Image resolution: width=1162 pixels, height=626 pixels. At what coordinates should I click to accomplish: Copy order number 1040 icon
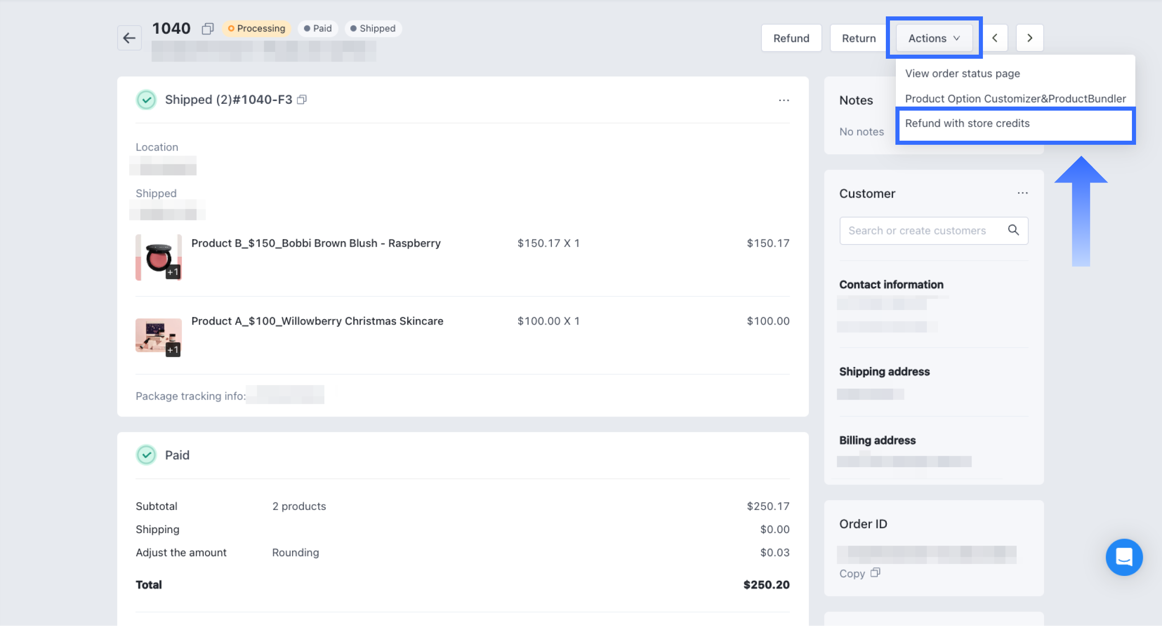(x=208, y=29)
